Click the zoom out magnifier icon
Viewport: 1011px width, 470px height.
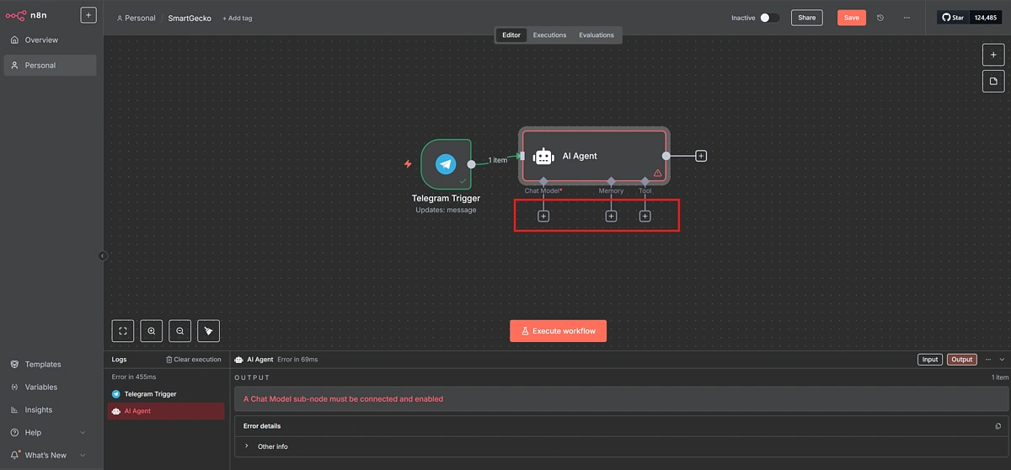click(180, 331)
